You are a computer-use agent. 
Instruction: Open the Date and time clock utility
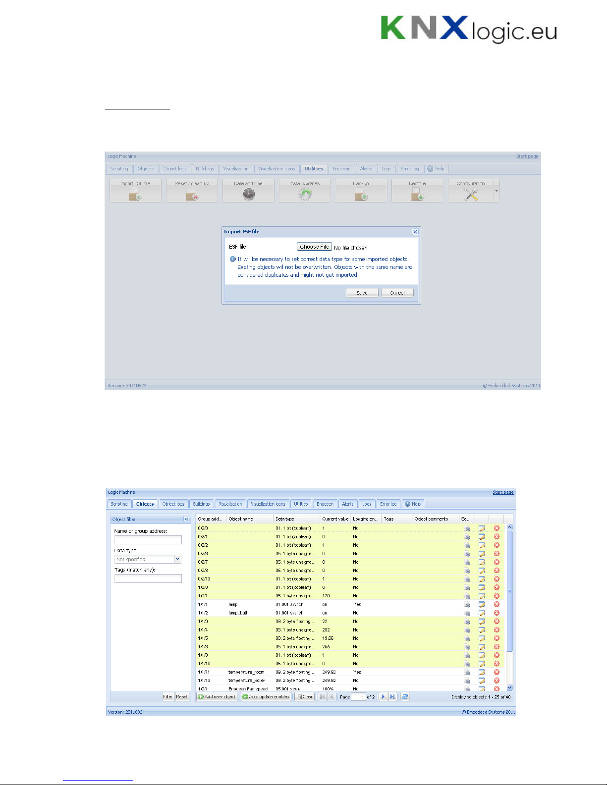coord(248,191)
